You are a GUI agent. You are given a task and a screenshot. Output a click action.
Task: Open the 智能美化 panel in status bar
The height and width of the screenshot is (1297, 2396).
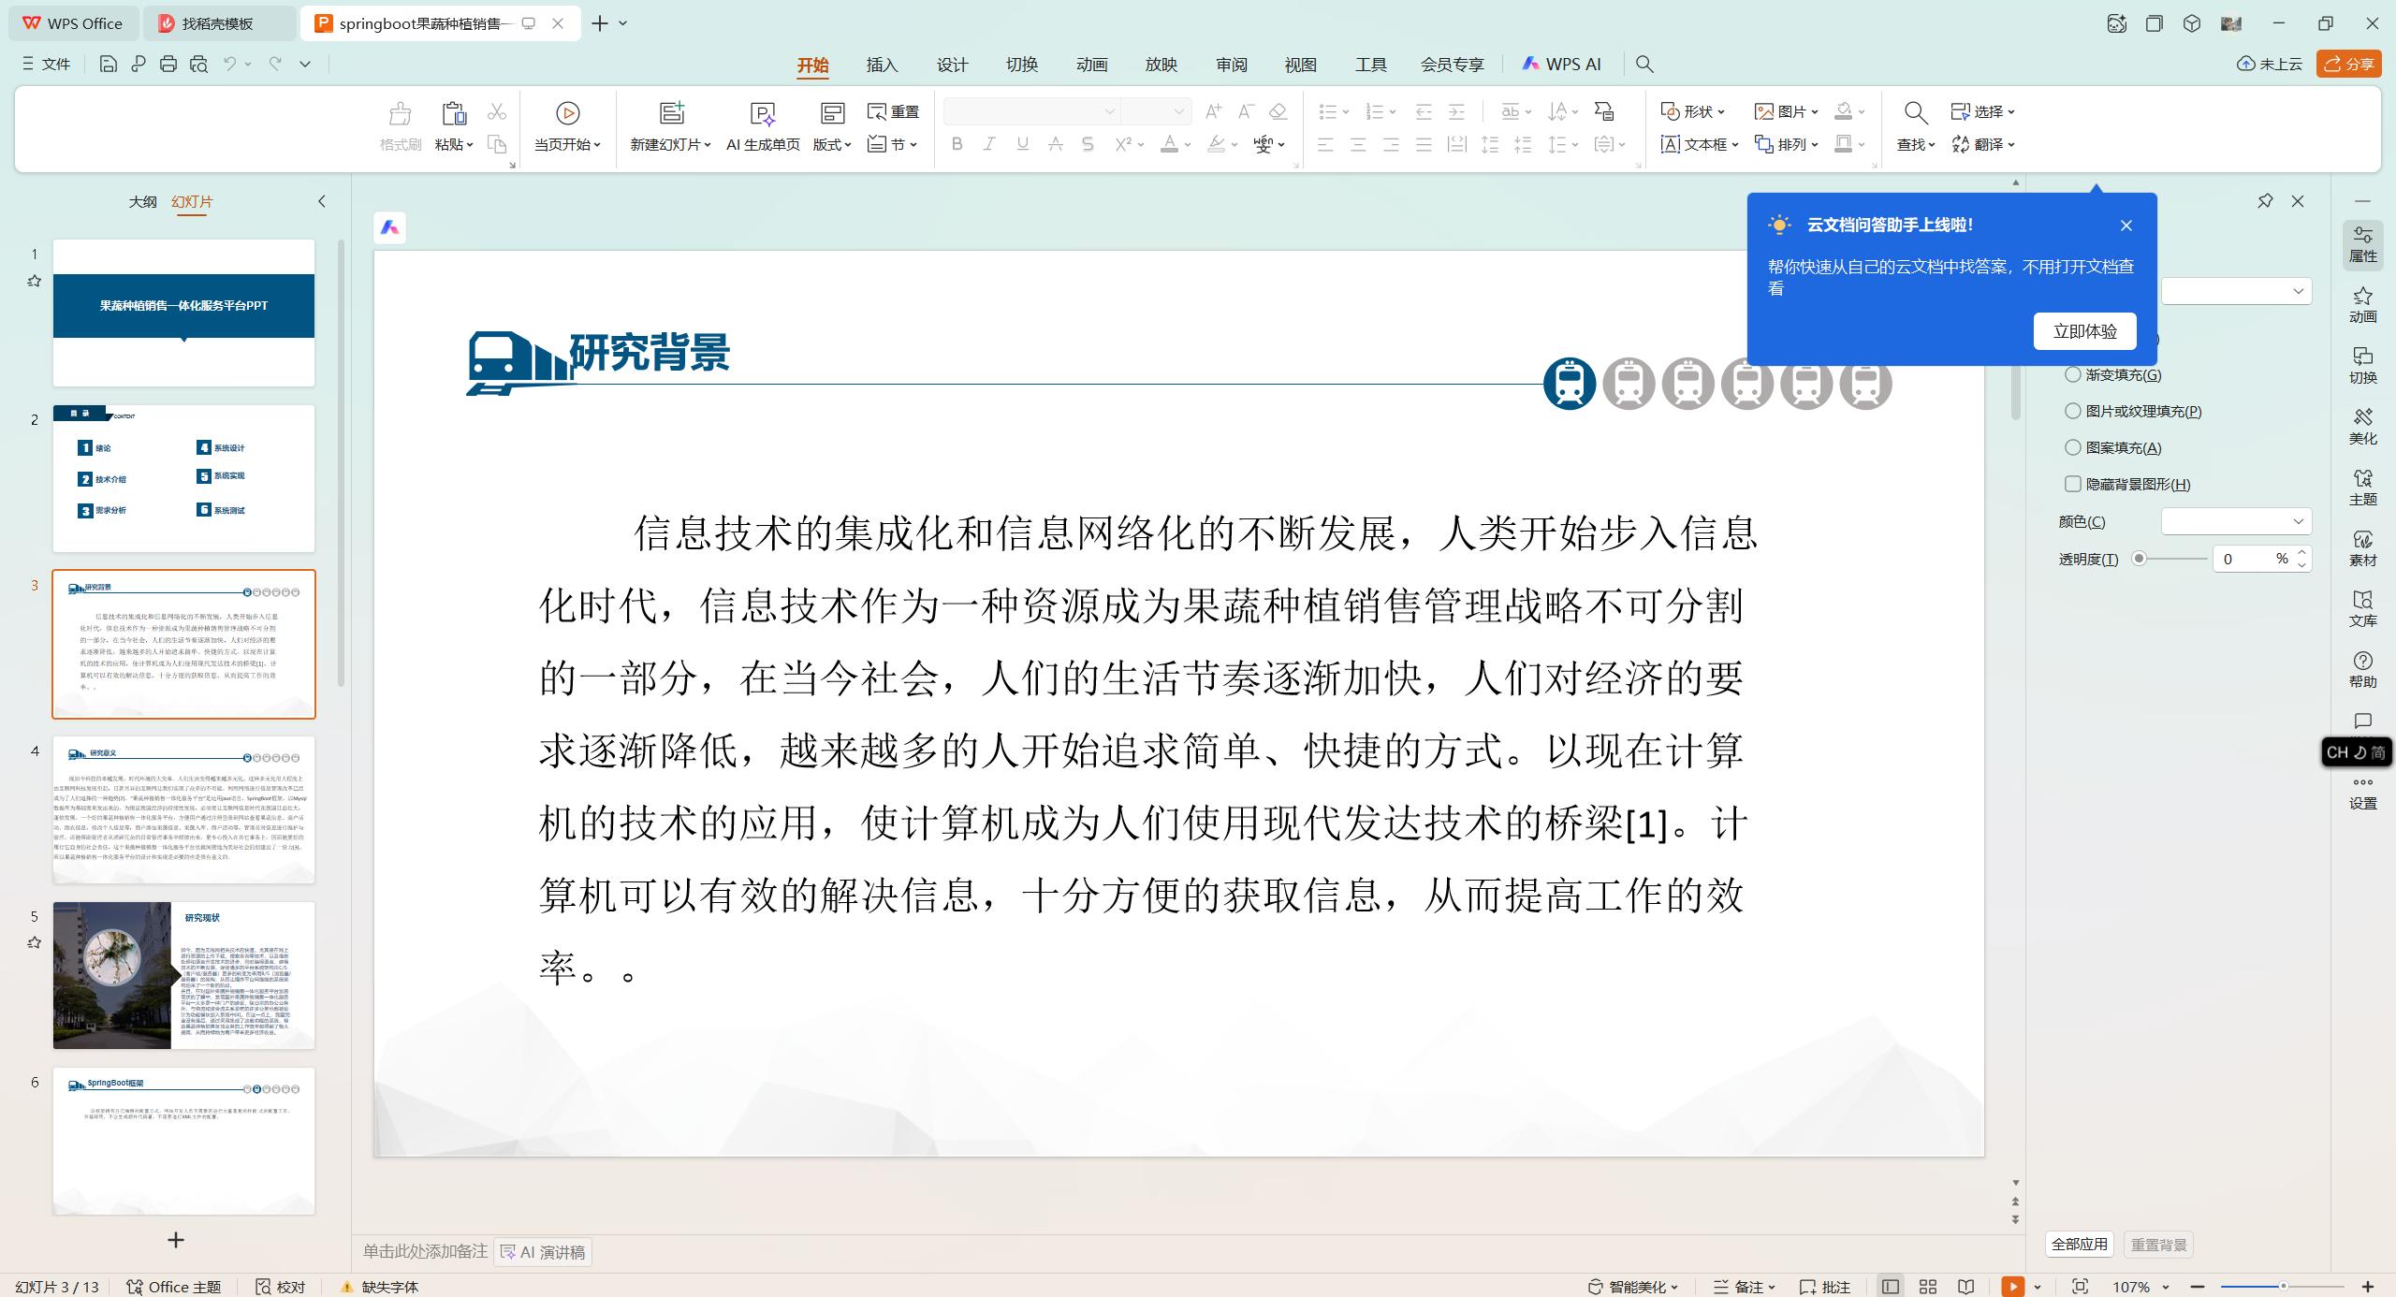tap(1634, 1286)
